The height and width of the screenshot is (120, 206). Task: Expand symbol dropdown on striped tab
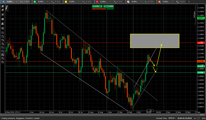coord(141,2)
